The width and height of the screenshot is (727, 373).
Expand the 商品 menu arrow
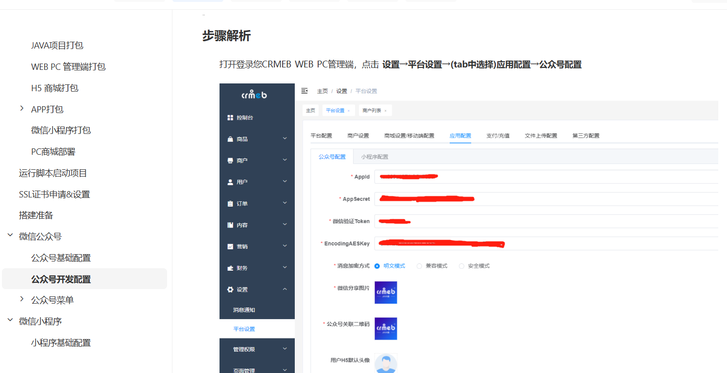[285, 138]
